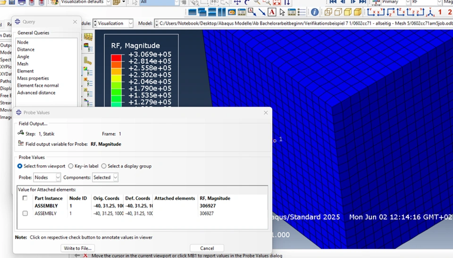Click the 'Node ID' column header

click(x=78, y=198)
